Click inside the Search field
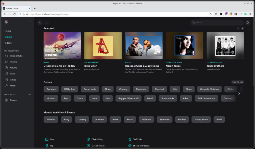The height and width of the screenshot is (149, 255). coord(217,23)
